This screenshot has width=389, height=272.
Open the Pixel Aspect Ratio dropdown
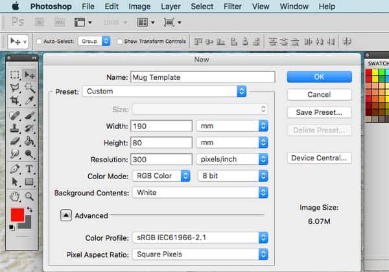[200, 254]
